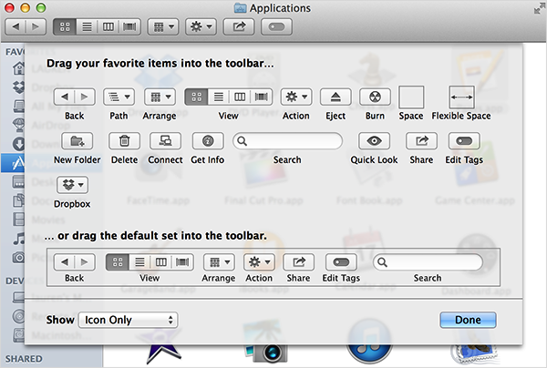
Task: Click the Music note icon in sidebar
Action: click(18, 239)
